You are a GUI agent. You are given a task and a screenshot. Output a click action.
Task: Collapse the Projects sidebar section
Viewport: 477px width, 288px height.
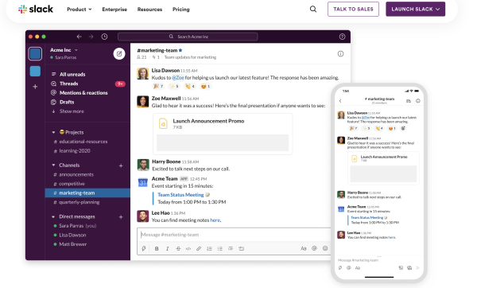pyautogui.click(x=53, y=132)
